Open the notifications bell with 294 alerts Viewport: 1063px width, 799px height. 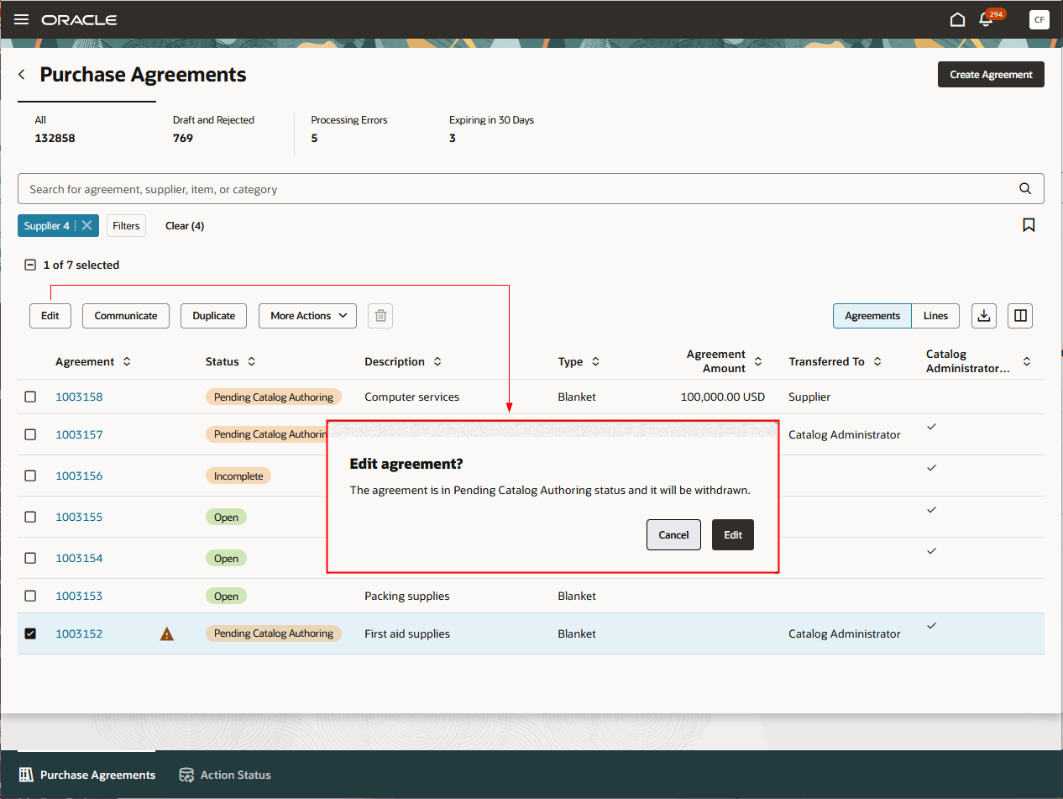[985, 19]
